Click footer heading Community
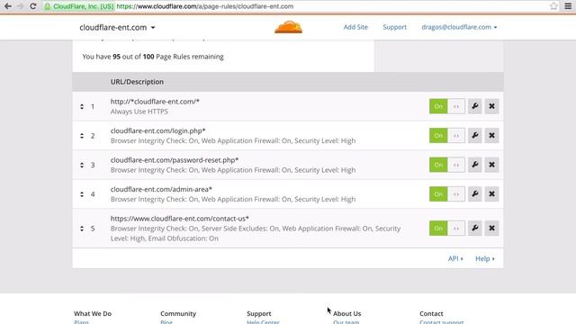 pos(178,314)
